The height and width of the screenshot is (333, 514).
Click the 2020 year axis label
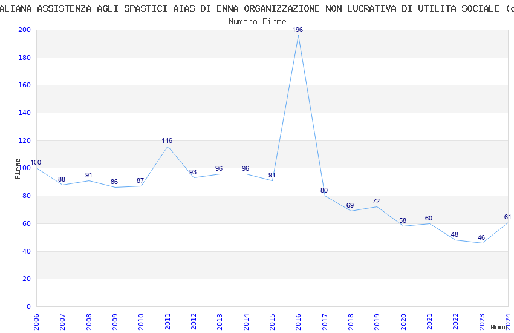coord(403,321)
